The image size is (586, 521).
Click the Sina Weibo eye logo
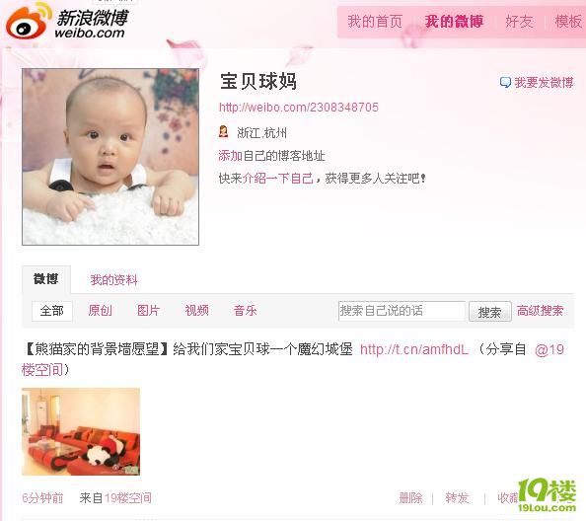(x=29, y=21)
